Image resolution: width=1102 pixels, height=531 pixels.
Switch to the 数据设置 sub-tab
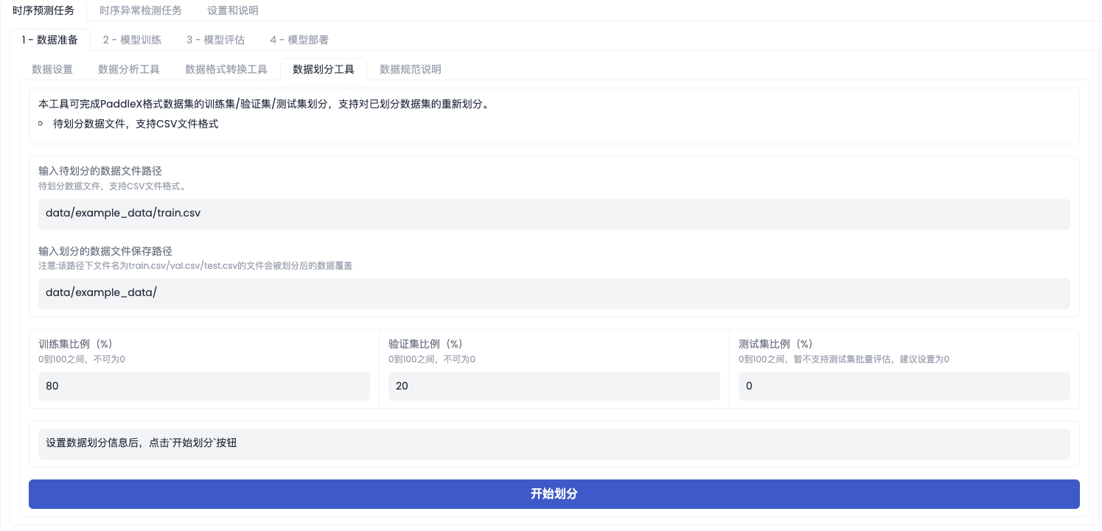pyautogui.click(x=50, y=68)
